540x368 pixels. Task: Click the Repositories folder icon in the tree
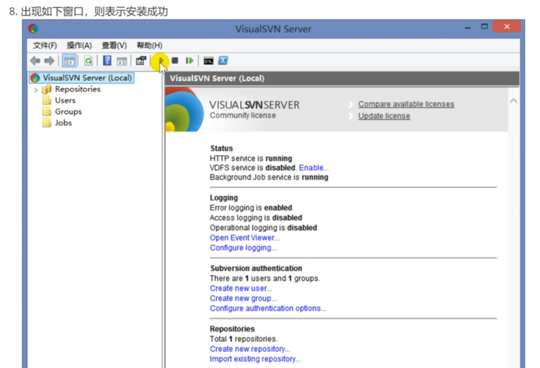pos(46,90)
